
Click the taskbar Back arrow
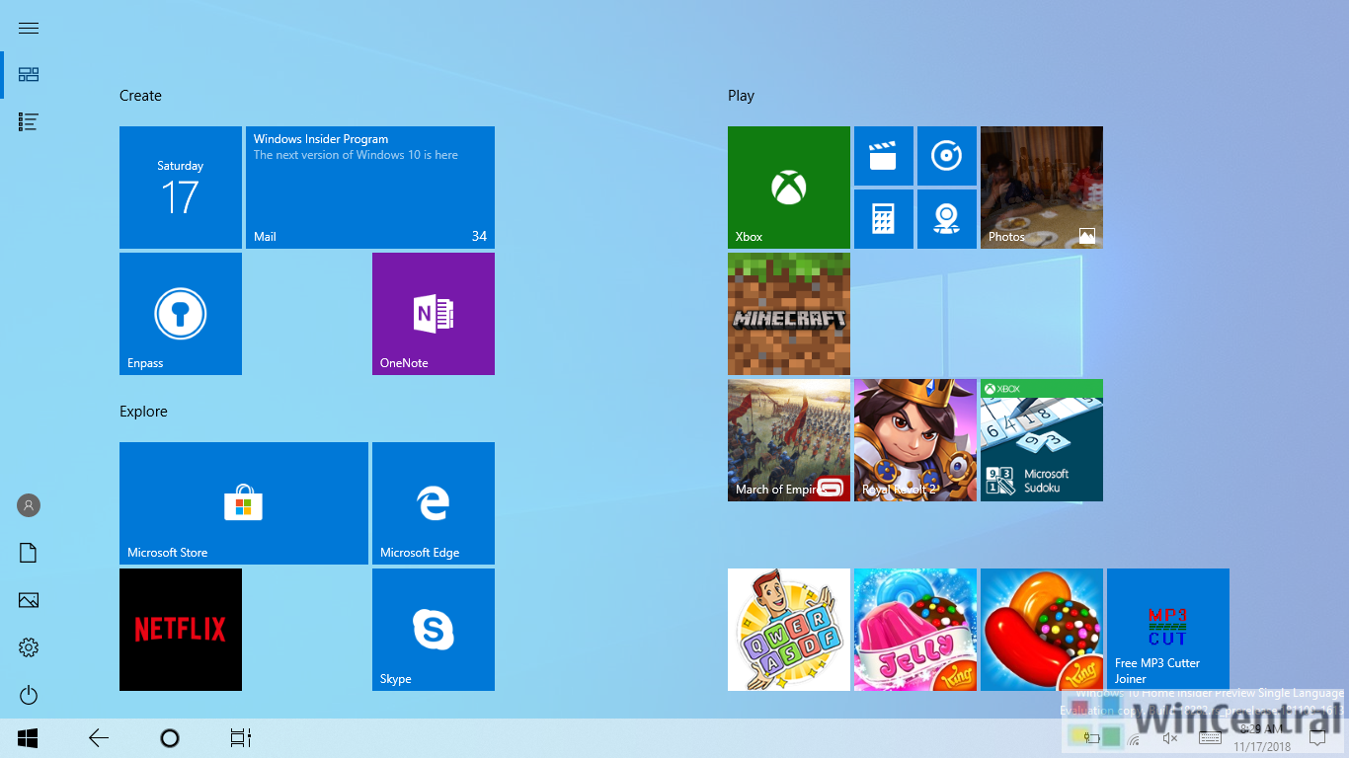pos(99,738)
